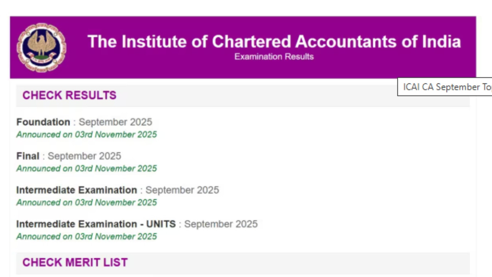
Task: Click the announcement date under Intermediate Examination
Action: tap(86, 202)
